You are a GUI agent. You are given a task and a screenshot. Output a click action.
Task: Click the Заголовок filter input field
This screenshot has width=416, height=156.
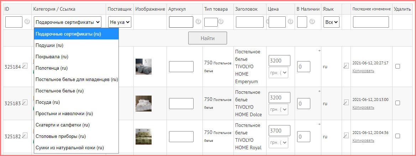point(249,22)
